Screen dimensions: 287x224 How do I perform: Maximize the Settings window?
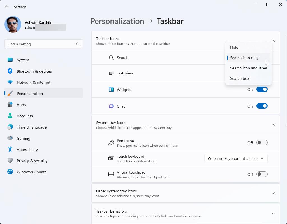point(268,4)
